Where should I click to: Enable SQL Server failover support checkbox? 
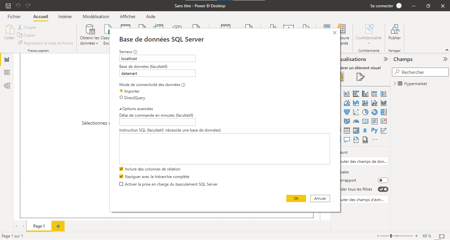[x=121, y=184]
